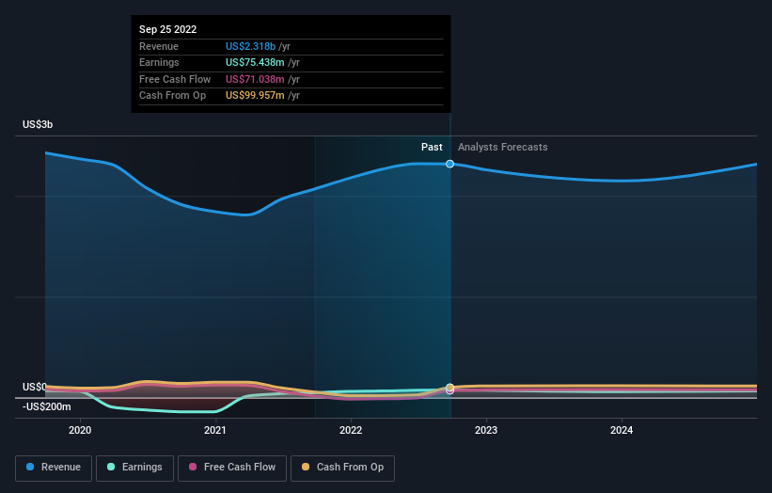The width and height of the screenshot is (772, 493).
Task: Click the -US$200m y-axis label
Action: tap(46, 406)
